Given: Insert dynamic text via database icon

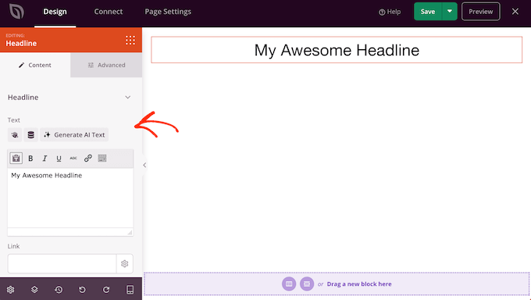Looking at the screenshot, I should (30, 135).
